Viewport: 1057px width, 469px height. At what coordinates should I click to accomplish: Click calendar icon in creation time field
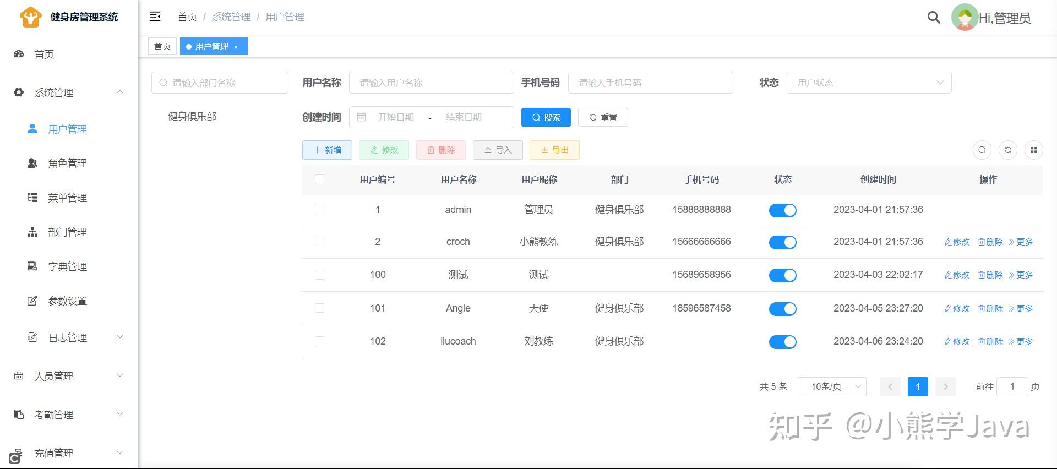(x=361, y=117)
